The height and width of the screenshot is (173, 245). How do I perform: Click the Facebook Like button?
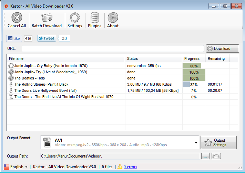pos(14,39)
